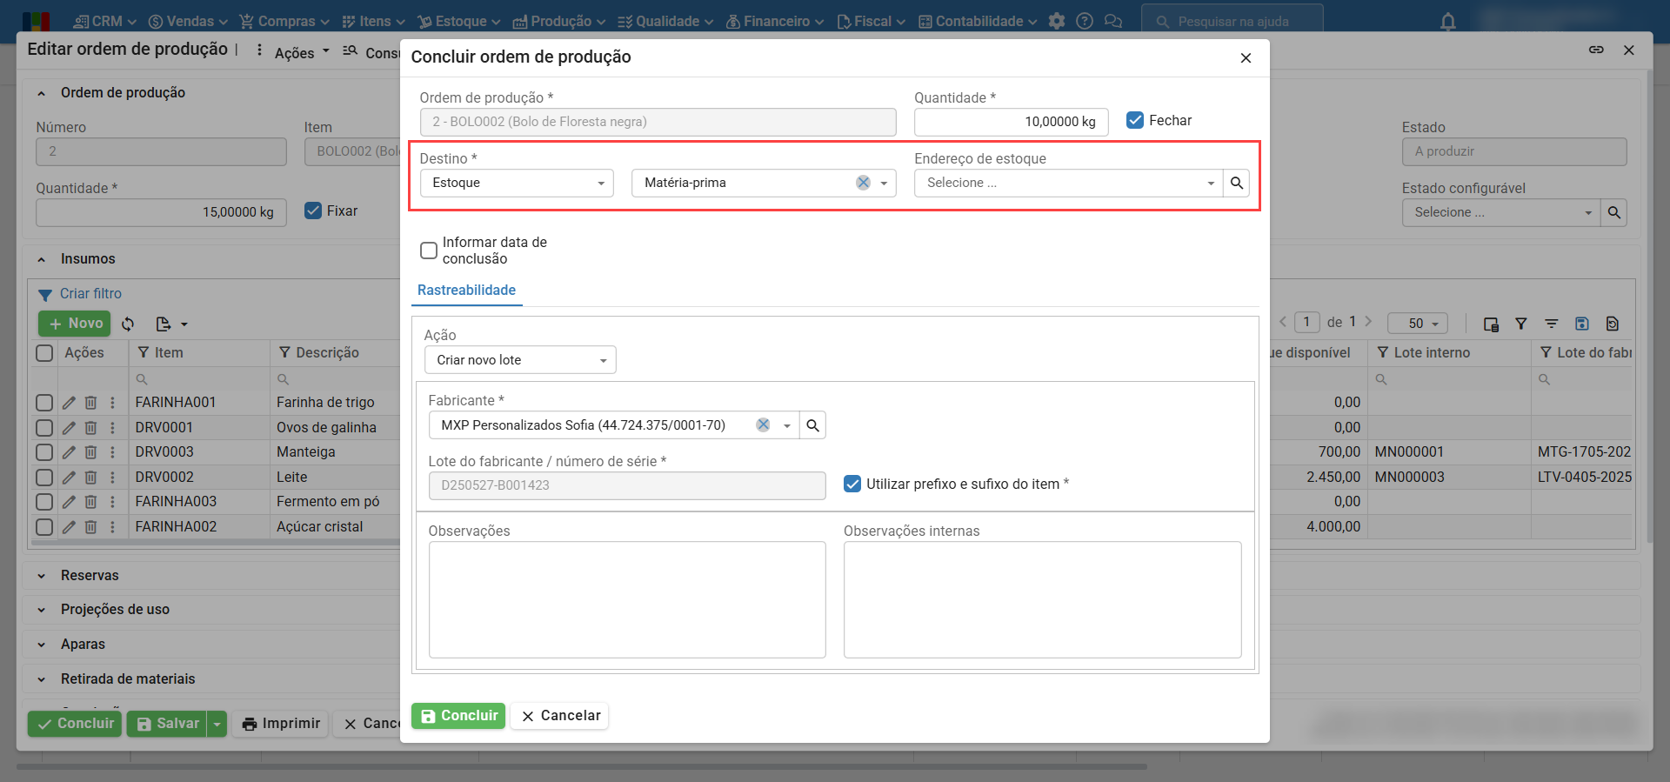The image size is (1670, 782).
Task: Open the Matéria-prima dropdown
Action: pyautogui.click(x=884, y=183)
